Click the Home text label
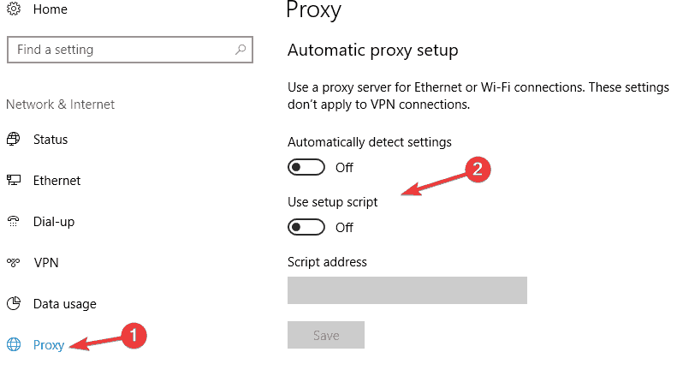Screen dimensions: 677x370 click(x=50, y=9)
